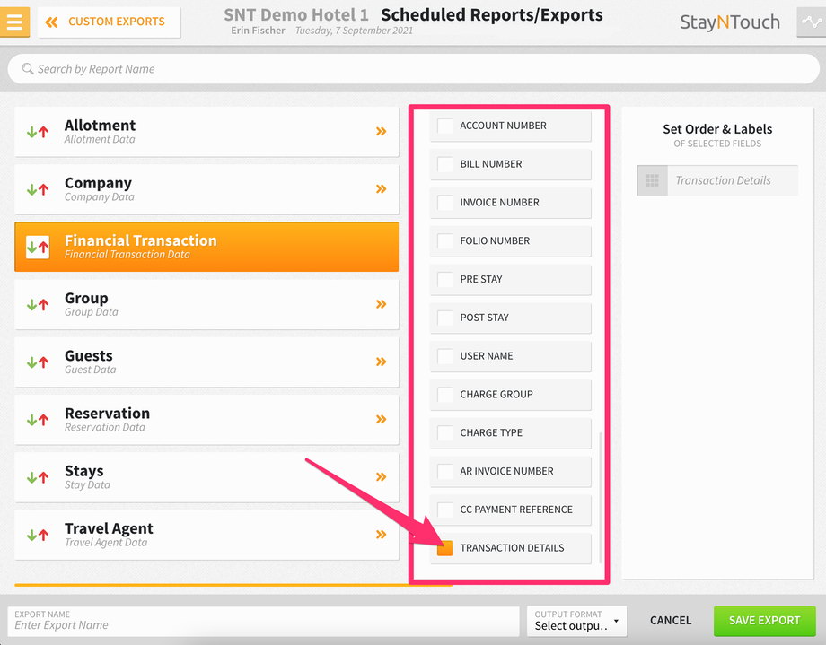
Task: Click the Guests up-down arrows icon
Action: [x=38, y=362]
